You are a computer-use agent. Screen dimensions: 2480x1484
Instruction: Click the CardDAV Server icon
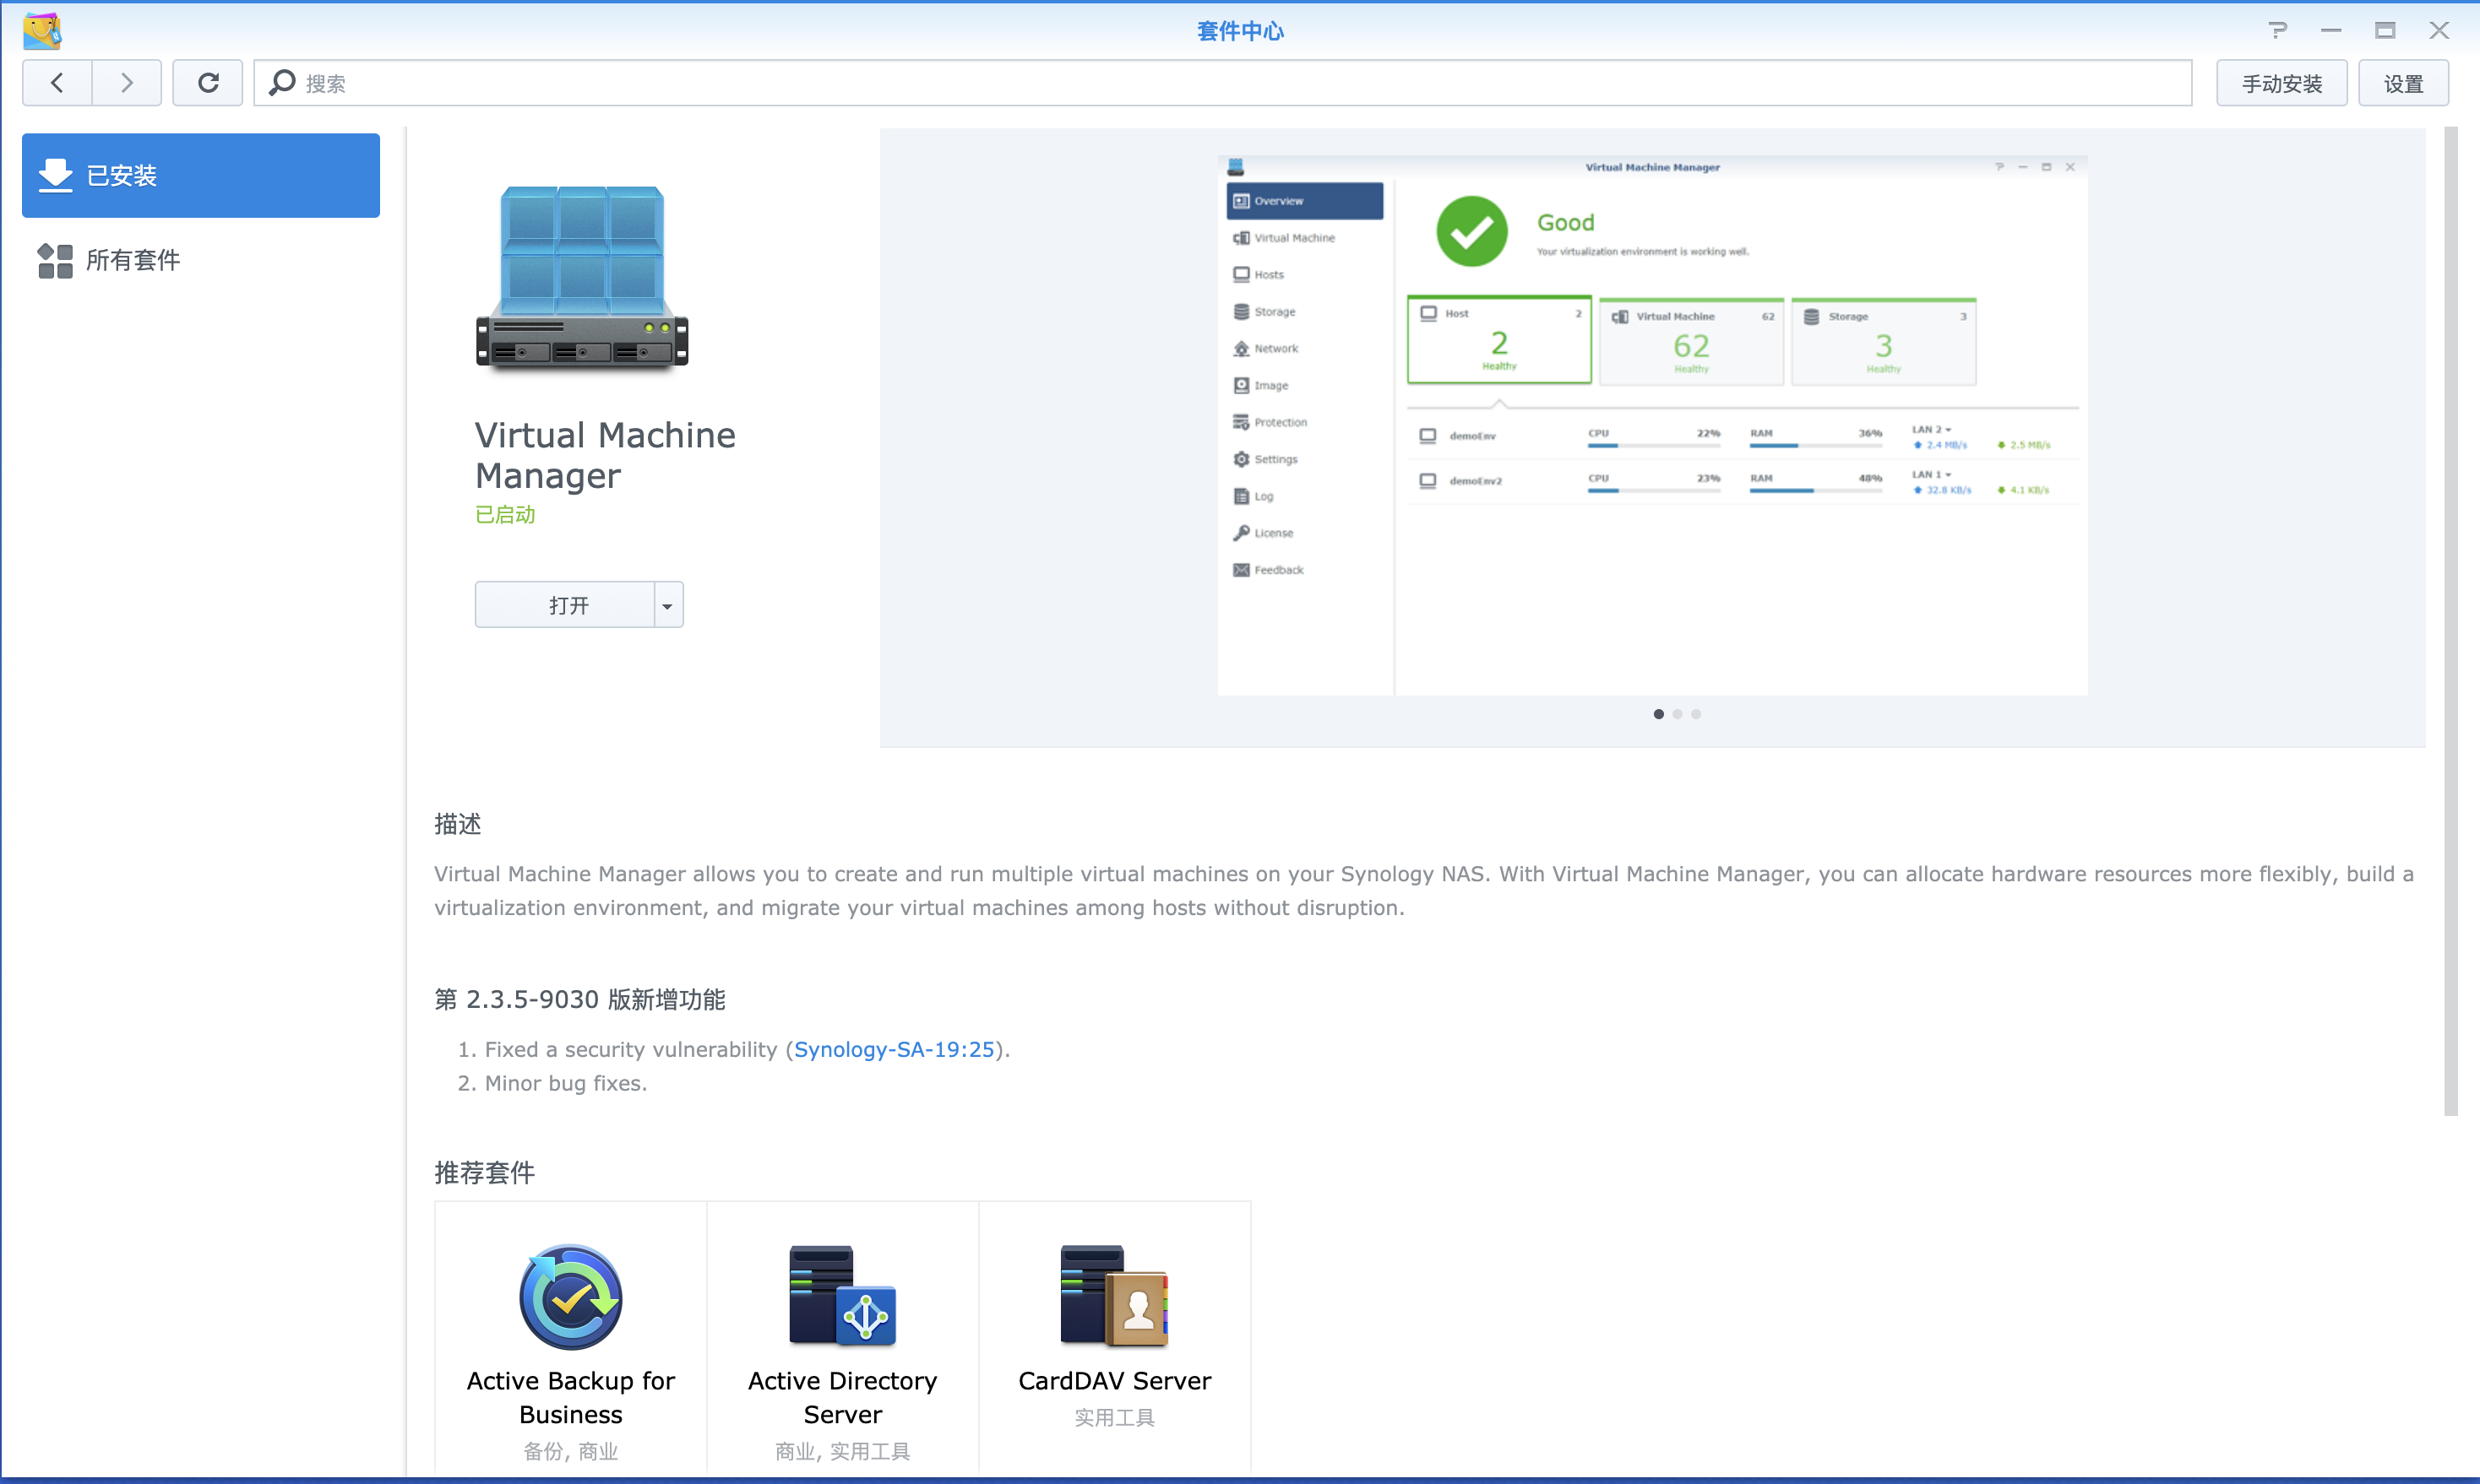(1114, 1296)
